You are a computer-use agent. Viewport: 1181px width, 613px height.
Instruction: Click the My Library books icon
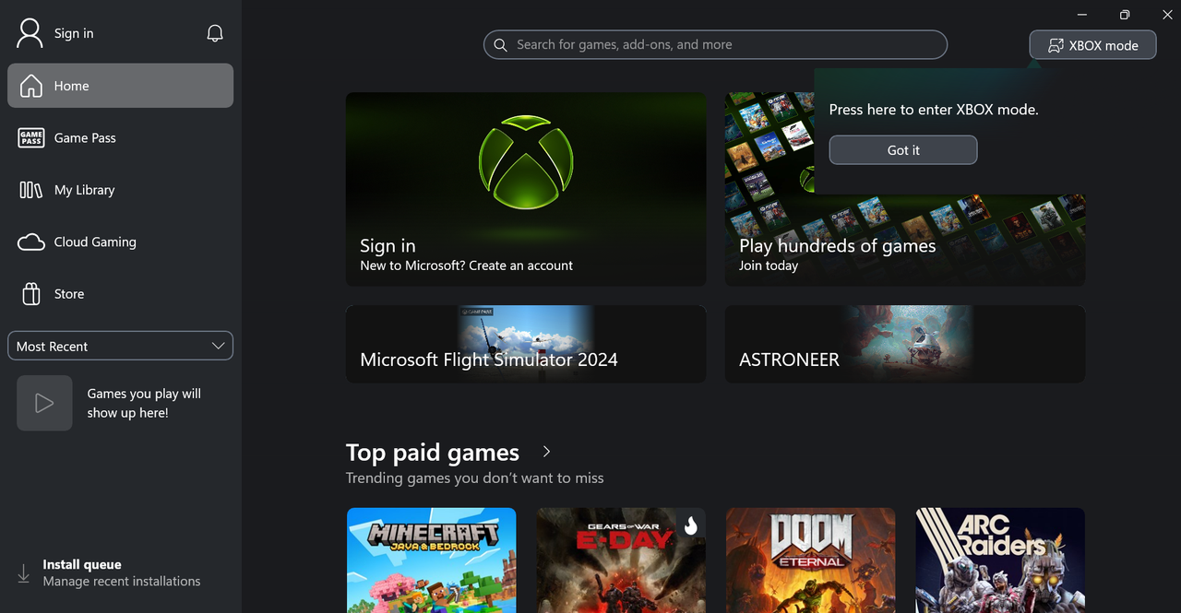click(x=31, y=190)
